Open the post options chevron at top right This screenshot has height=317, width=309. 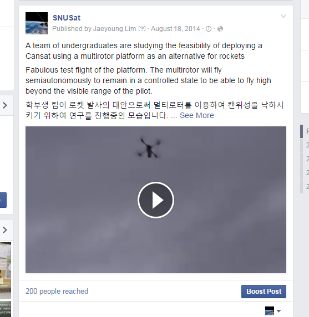click(283, 16)
